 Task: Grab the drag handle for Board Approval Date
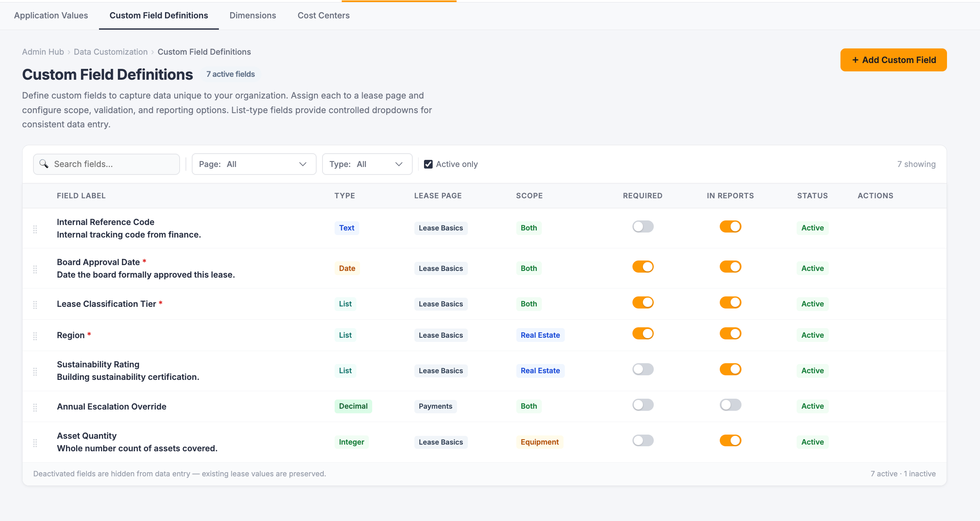coord(35,268)
